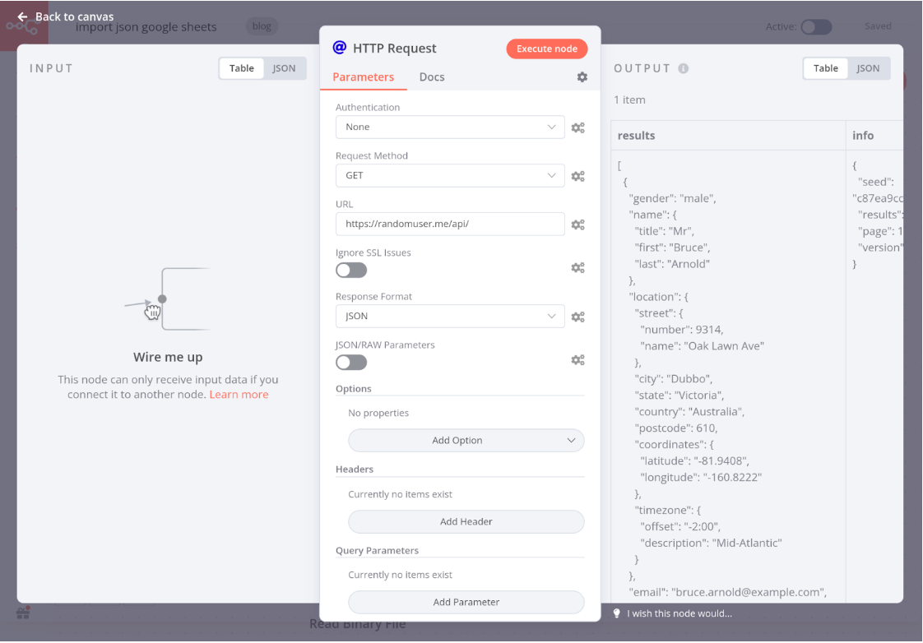The height and width of the screenshot is (643, 923).
Task: Click the gear beside Response Format
Action: tap(577, 316)
